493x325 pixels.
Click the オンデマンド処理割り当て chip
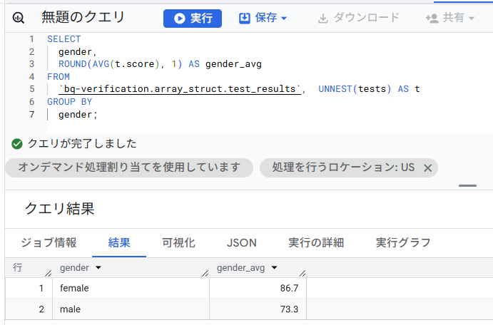coord(128,167)
